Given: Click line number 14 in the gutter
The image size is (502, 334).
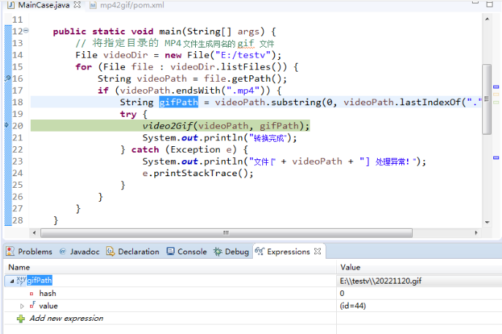Looking at the screenshot, I should click(18, 55).
